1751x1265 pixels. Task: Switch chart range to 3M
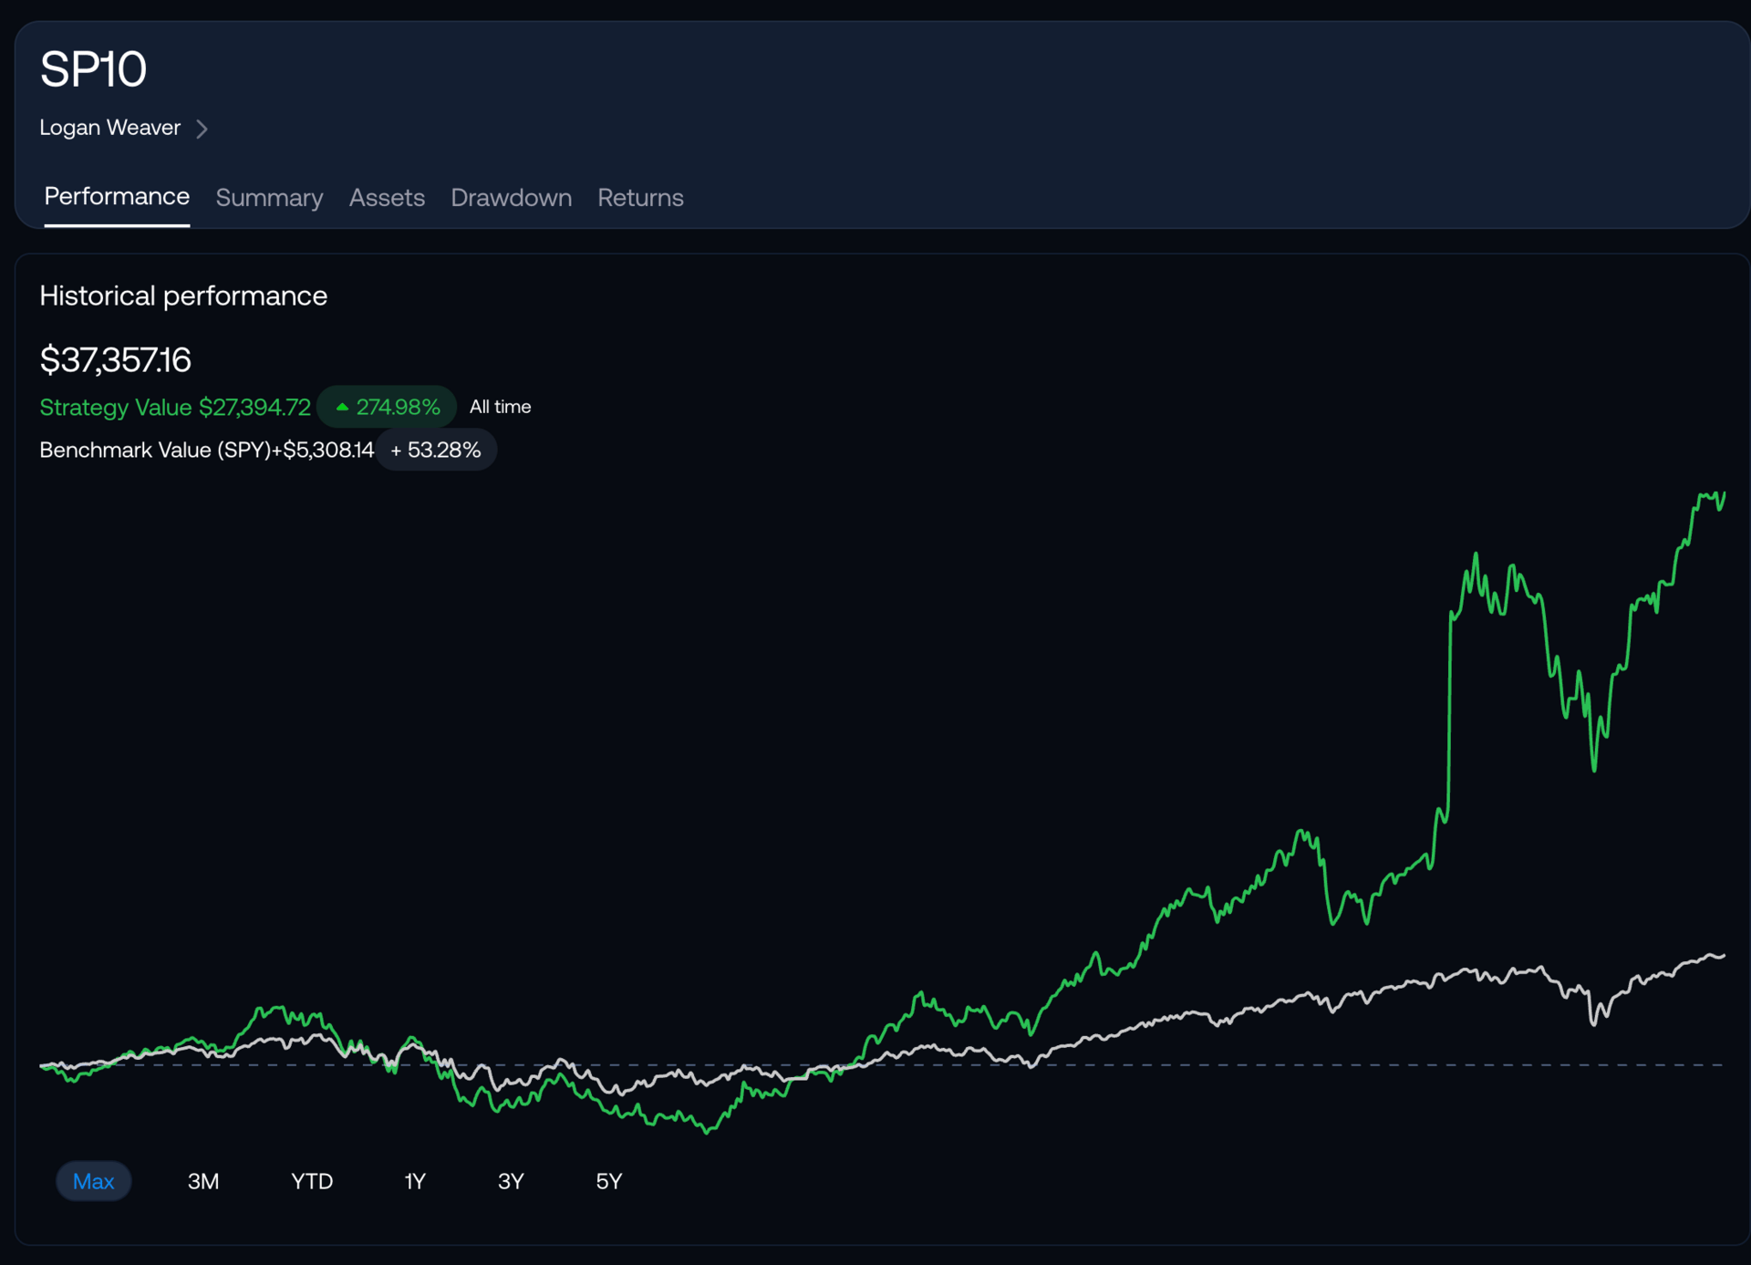tap(202, 1181)
